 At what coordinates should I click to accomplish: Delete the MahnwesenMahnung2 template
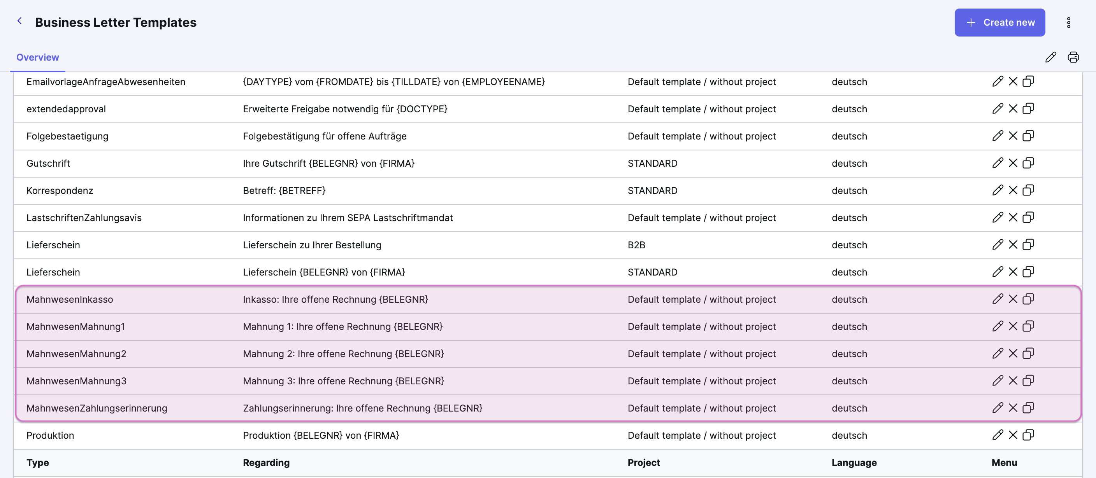(1013, 354)
